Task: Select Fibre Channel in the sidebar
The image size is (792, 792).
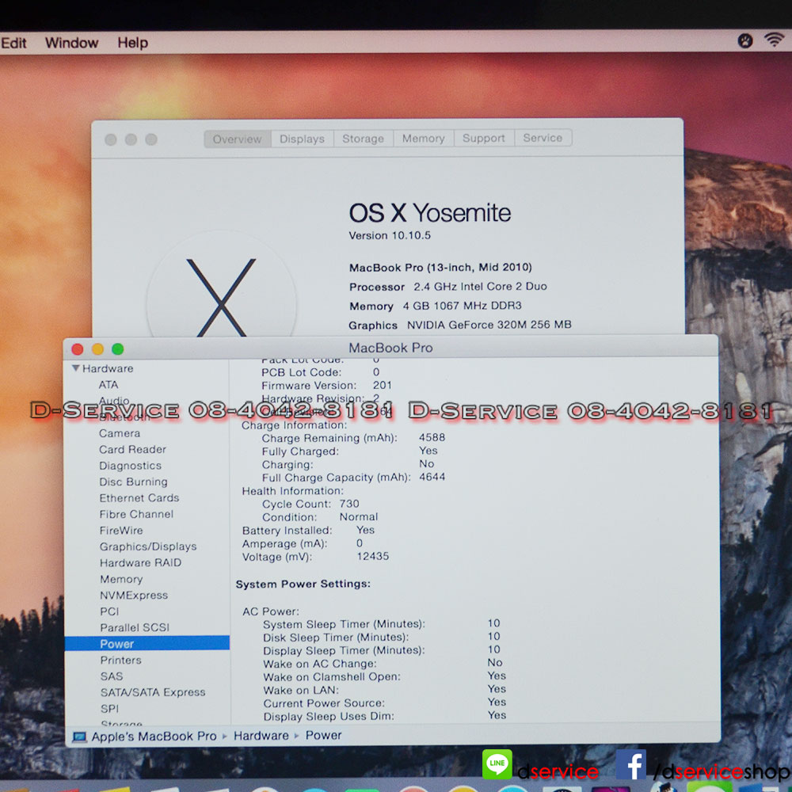Action: click(136, 514)
